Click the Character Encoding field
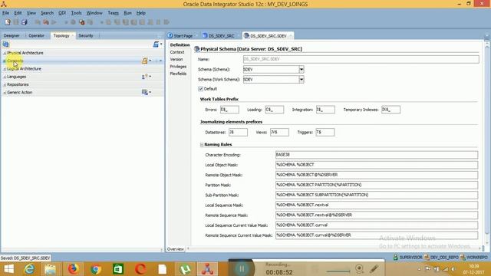Image resolution: width=491 pixels, height=276 pixels. (x=377, y=155)
